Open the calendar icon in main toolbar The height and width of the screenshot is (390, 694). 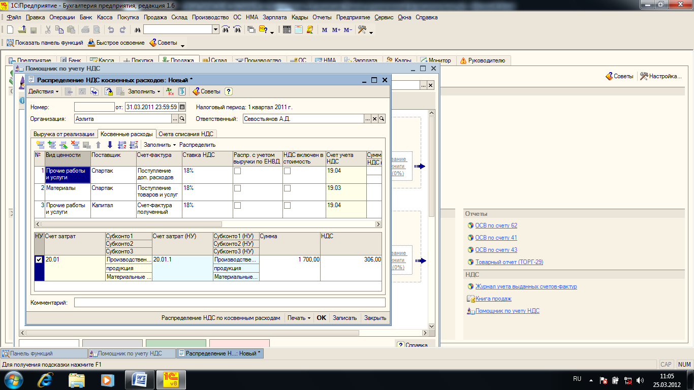click(299, 30)
